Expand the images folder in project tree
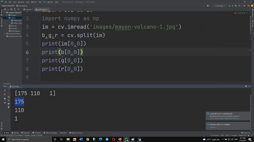The height and width of the screenshot is (142, 254). 7,15
